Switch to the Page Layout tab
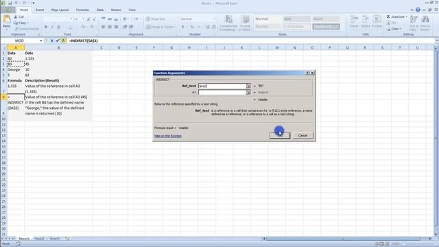 60,10
